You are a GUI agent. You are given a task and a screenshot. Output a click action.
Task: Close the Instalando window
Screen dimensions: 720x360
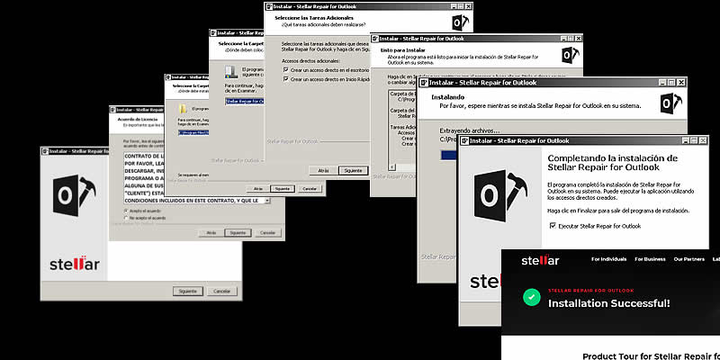681,83
